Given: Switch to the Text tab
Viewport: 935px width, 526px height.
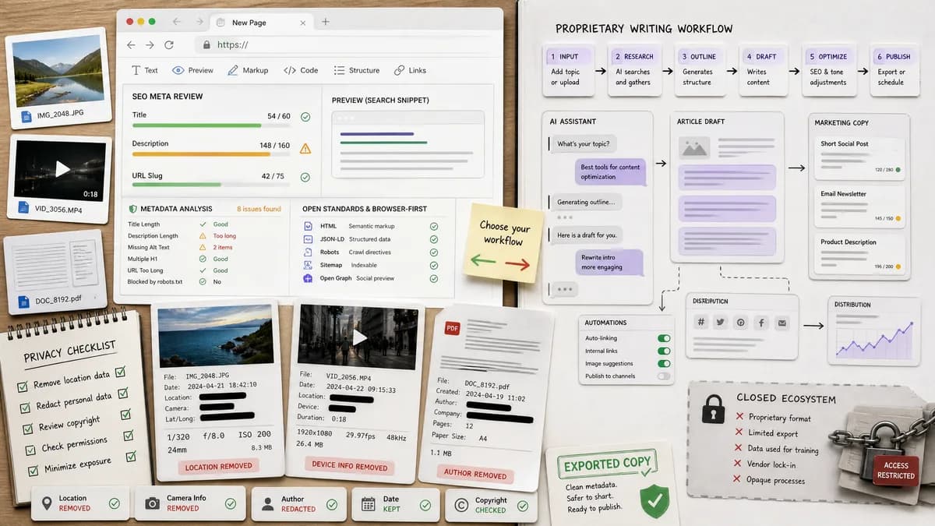Looking at the screenshot, I should [144, 70].
